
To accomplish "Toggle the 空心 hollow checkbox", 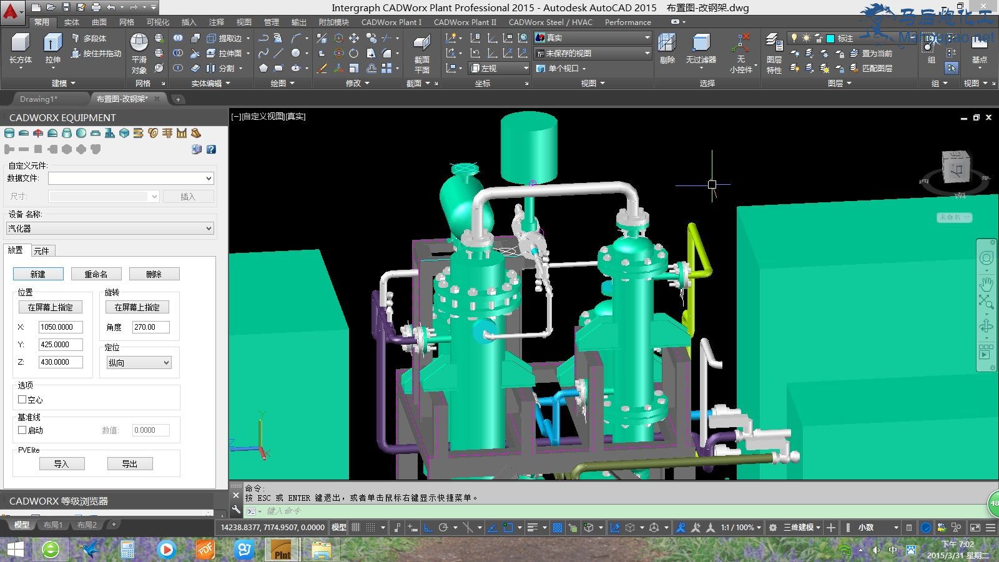I will (x=22, y=400).
